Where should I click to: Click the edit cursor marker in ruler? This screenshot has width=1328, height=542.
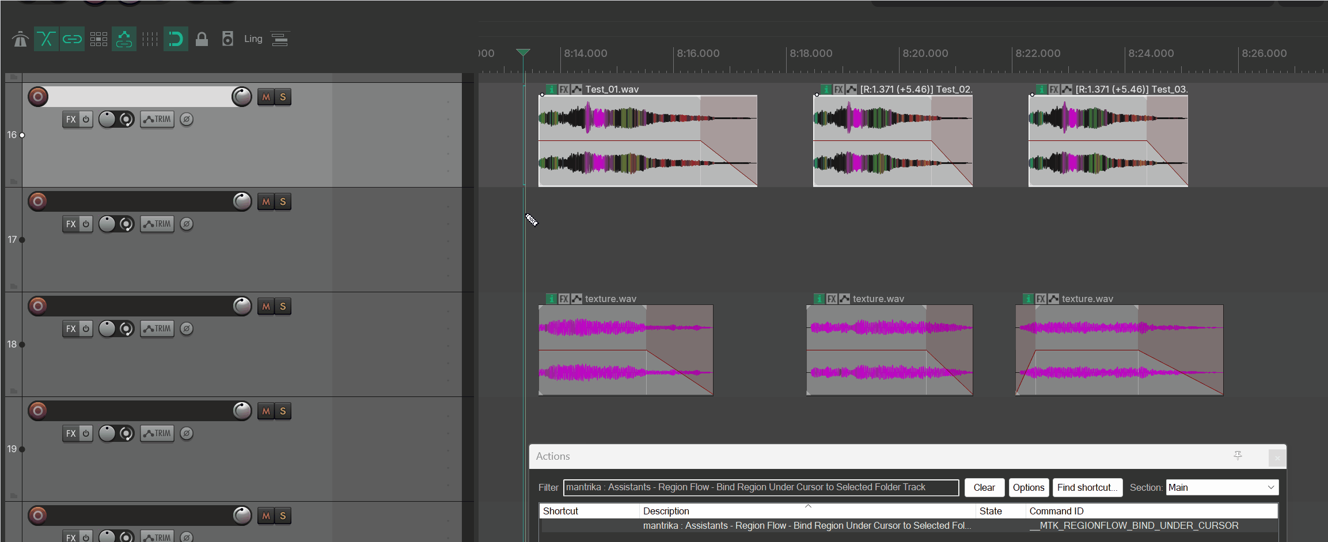click(523, 53)
